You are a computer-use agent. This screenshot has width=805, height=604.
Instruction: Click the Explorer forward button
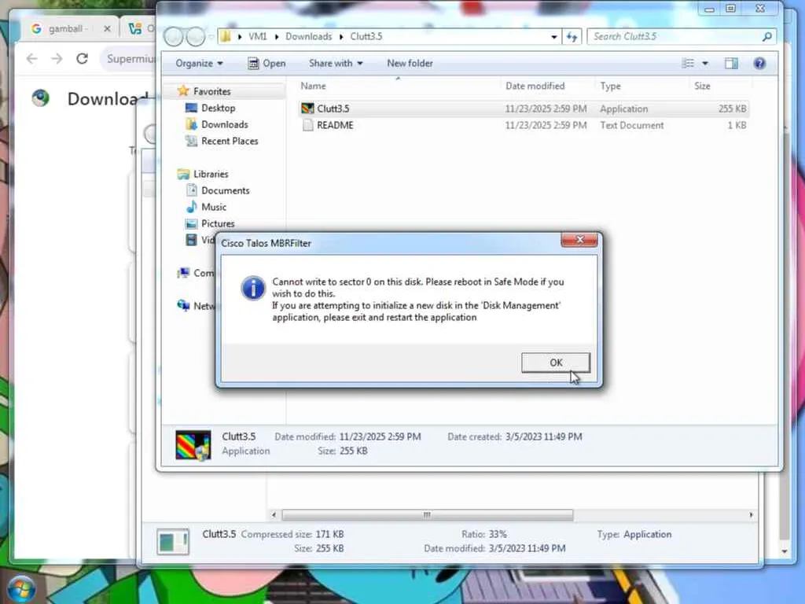pyautogui.click(x=196, y=36)
